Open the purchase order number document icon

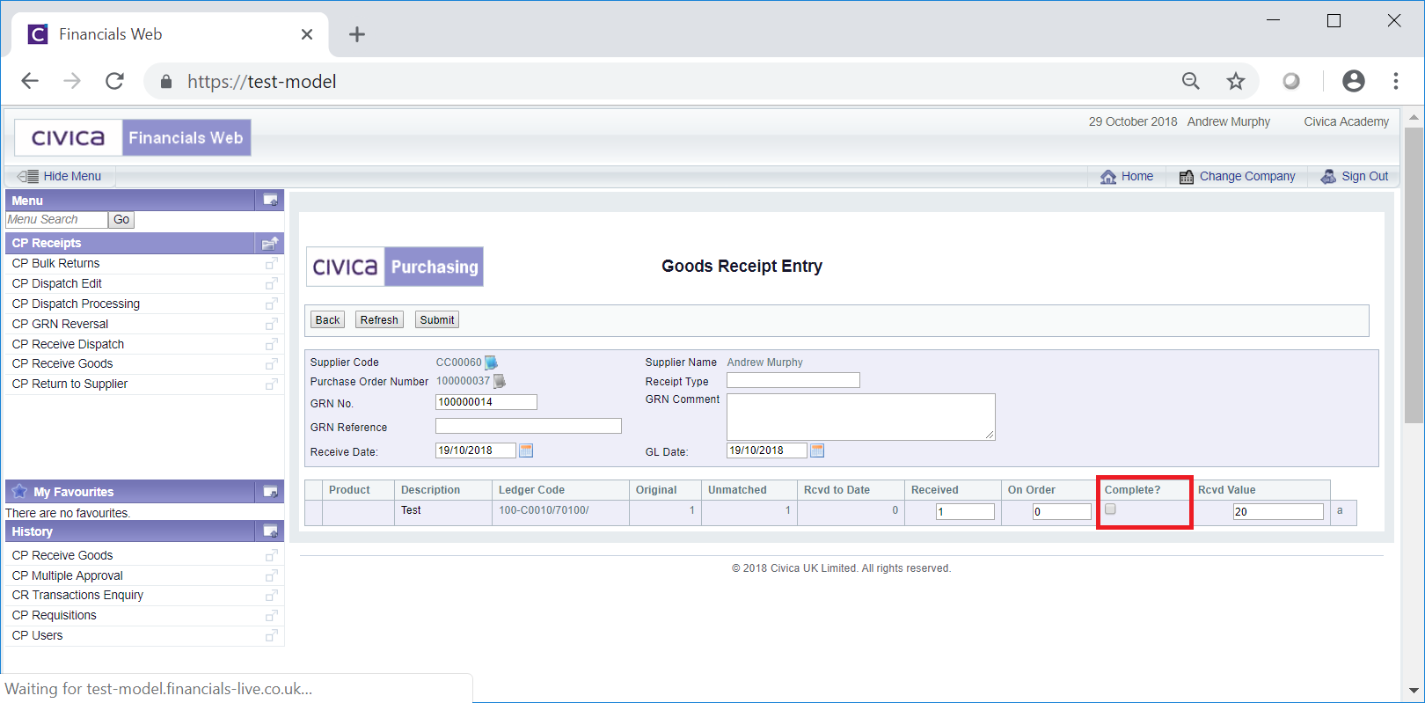coord(499,381)
